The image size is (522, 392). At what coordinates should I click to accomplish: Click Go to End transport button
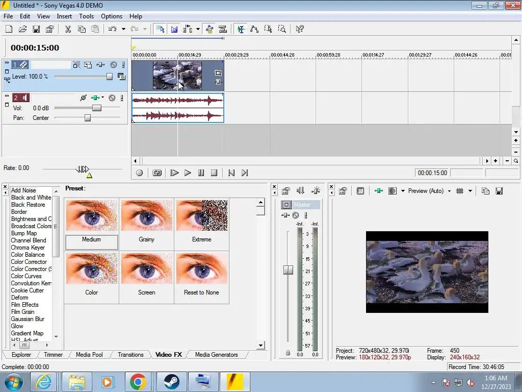click(245, 173)
